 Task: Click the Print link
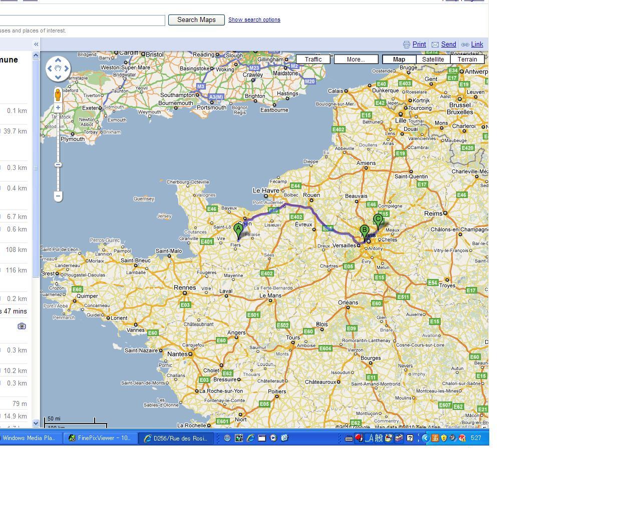click(419, 44)
